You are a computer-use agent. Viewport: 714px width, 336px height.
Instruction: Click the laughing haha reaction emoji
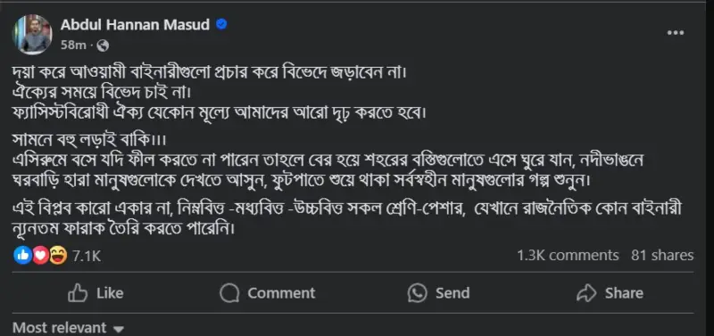tap(58, 256)
